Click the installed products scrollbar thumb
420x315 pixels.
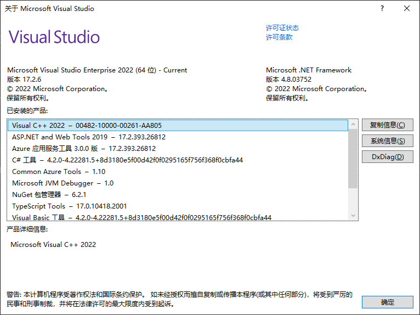pyautogui.click(x=353, y=159)
